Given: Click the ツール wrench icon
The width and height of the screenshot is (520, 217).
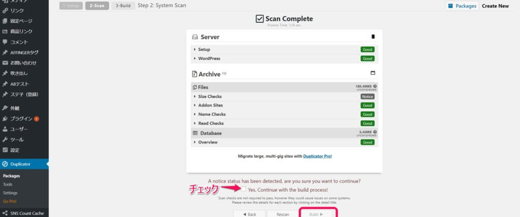Looking at the screenshot, I should click(x=5, y=139).
